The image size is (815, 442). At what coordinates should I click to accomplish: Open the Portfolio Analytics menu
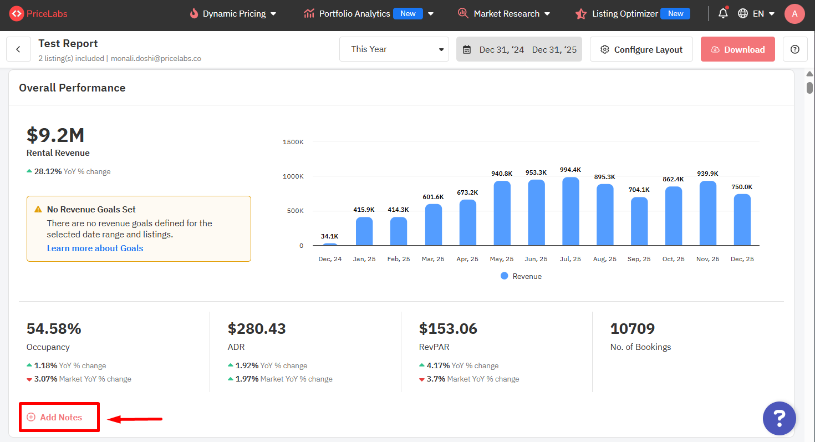coord(368,14)
